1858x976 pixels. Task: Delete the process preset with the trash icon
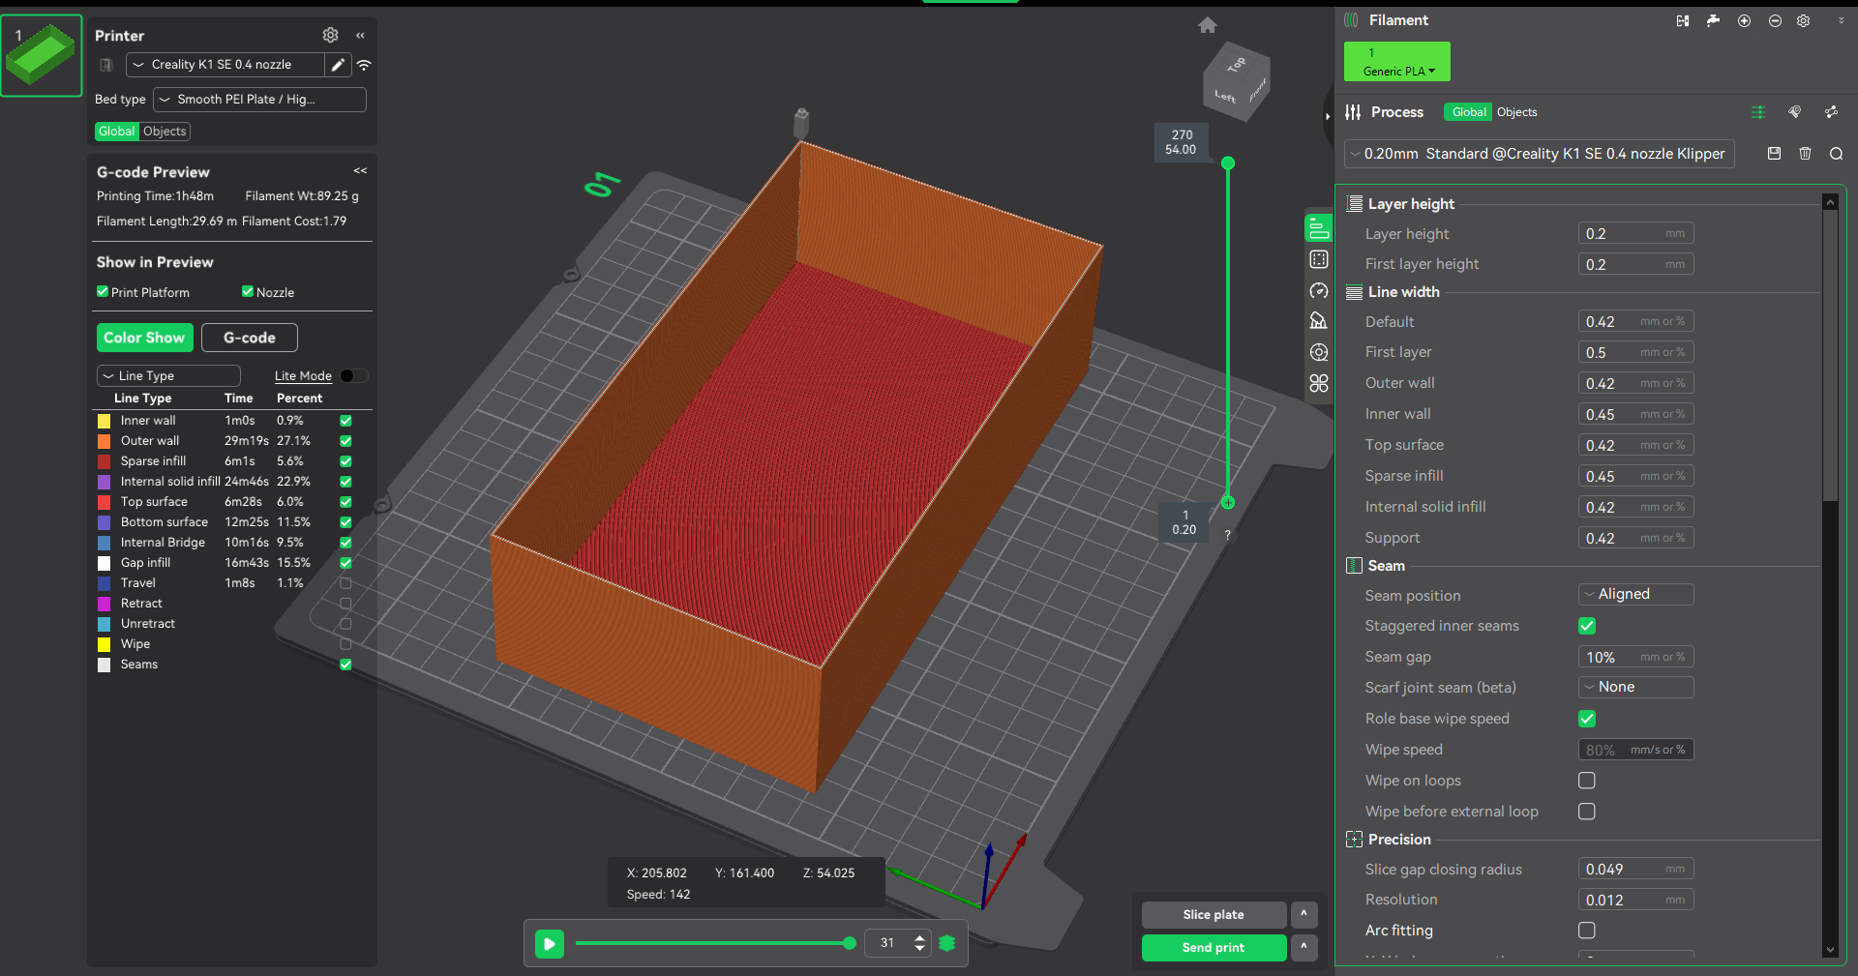click(1805, 154)
